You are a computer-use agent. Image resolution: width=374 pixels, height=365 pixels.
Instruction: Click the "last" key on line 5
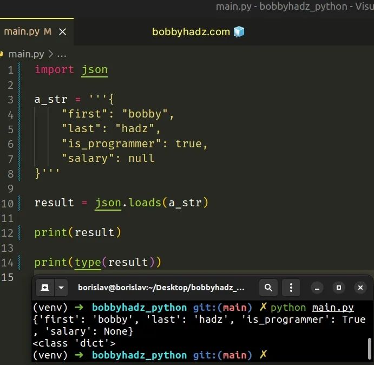81,129
